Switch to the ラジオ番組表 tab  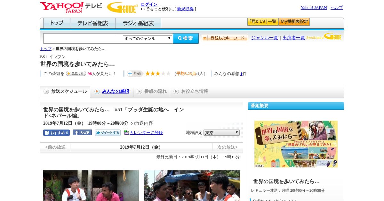point(138,23)
